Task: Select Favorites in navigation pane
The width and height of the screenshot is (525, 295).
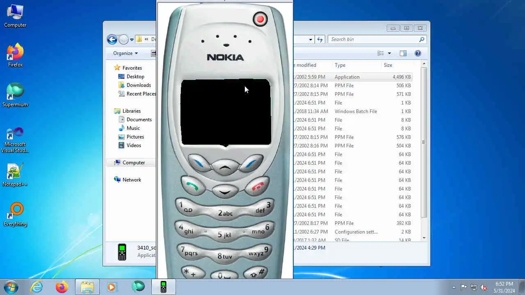Action: click(132, 68)
